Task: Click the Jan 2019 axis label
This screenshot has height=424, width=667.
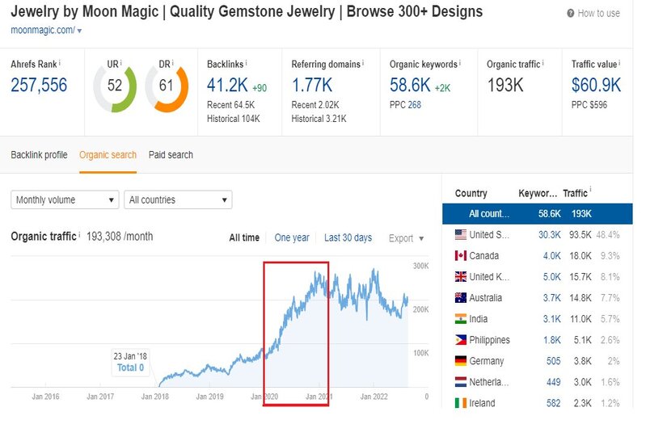Action: (209, 397)
